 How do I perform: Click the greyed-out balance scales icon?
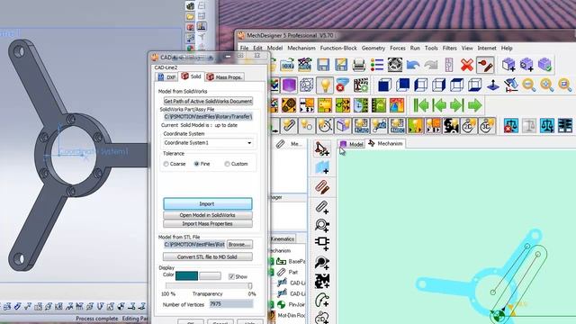pyautogui.click(x=529, y=126)
